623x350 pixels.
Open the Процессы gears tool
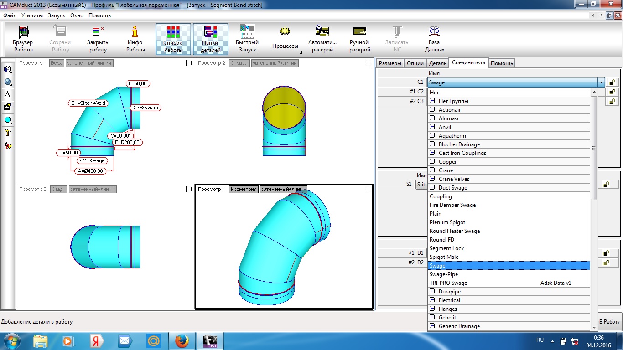pos(286,39)
